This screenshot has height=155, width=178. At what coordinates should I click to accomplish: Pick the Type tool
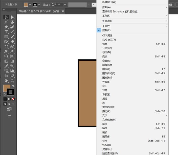click(6, 32)
